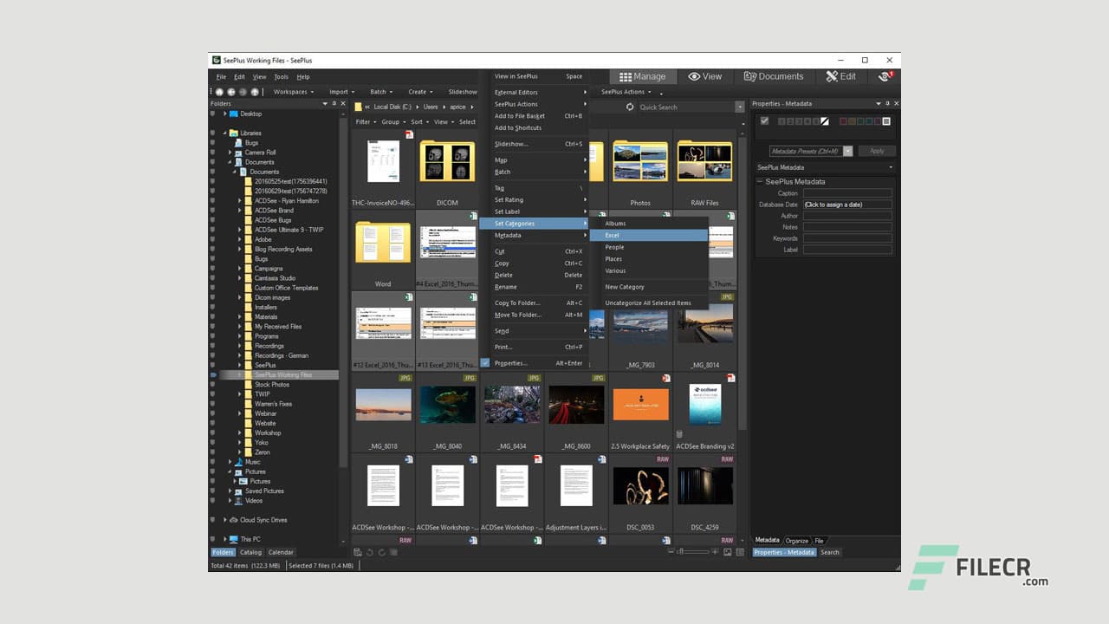Switch to the Organize tab
1109x624 pixels.
tap(796, 541)
